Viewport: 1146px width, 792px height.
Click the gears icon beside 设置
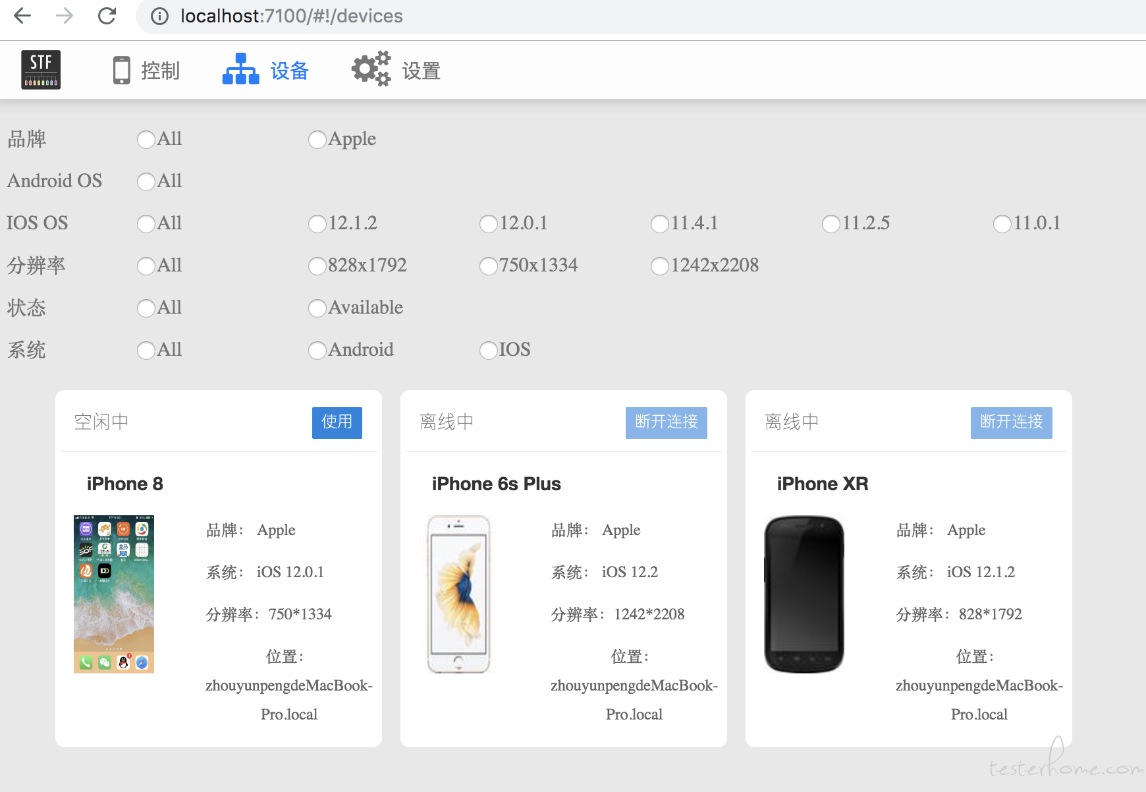point(371,69)
